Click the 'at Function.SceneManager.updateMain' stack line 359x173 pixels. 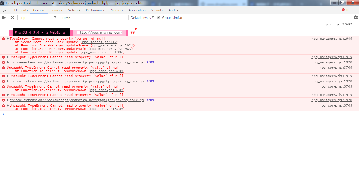coord(73,49)
